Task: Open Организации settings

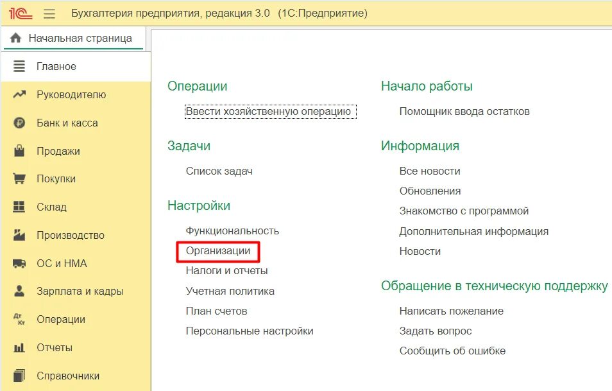Action: pos(217,251)
